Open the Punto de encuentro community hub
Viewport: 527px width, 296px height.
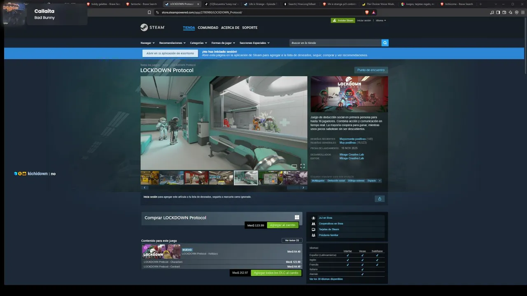coord(371,70)
